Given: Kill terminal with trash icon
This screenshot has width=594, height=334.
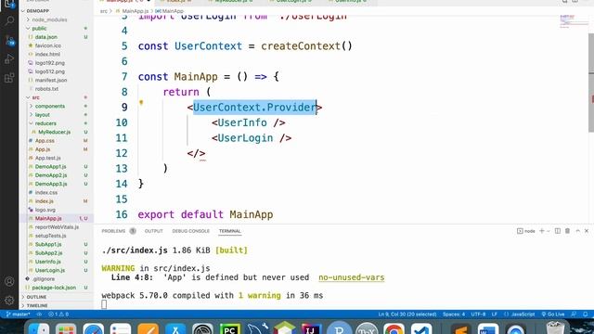Looking at the screenshot, I should (567, 231).
